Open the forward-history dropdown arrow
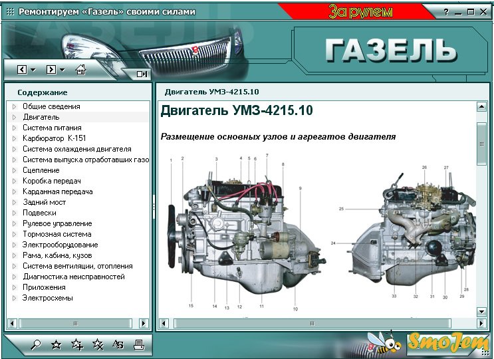Image resolution: width=494 pixels, height=359 pixels. click(62, 70)
